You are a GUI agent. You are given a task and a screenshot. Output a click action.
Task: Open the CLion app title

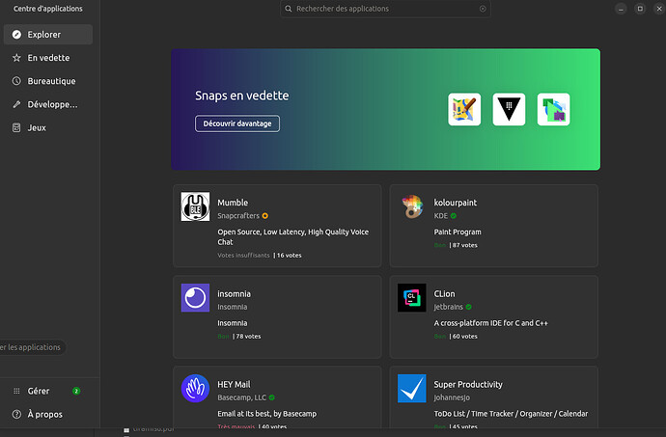[x=444, y=294]
